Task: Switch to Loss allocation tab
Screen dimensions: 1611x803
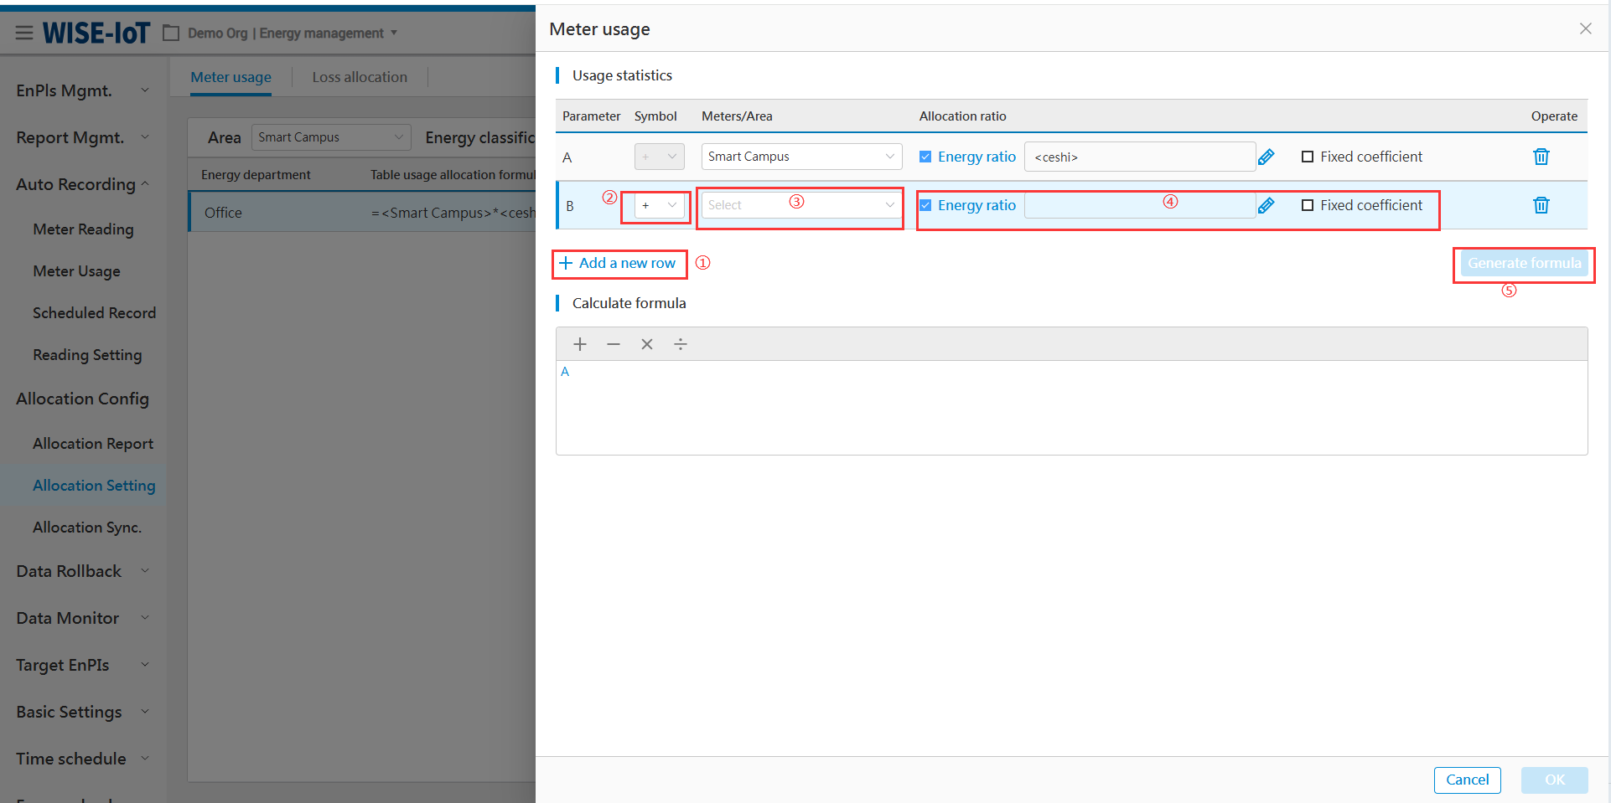Action: 360,77
